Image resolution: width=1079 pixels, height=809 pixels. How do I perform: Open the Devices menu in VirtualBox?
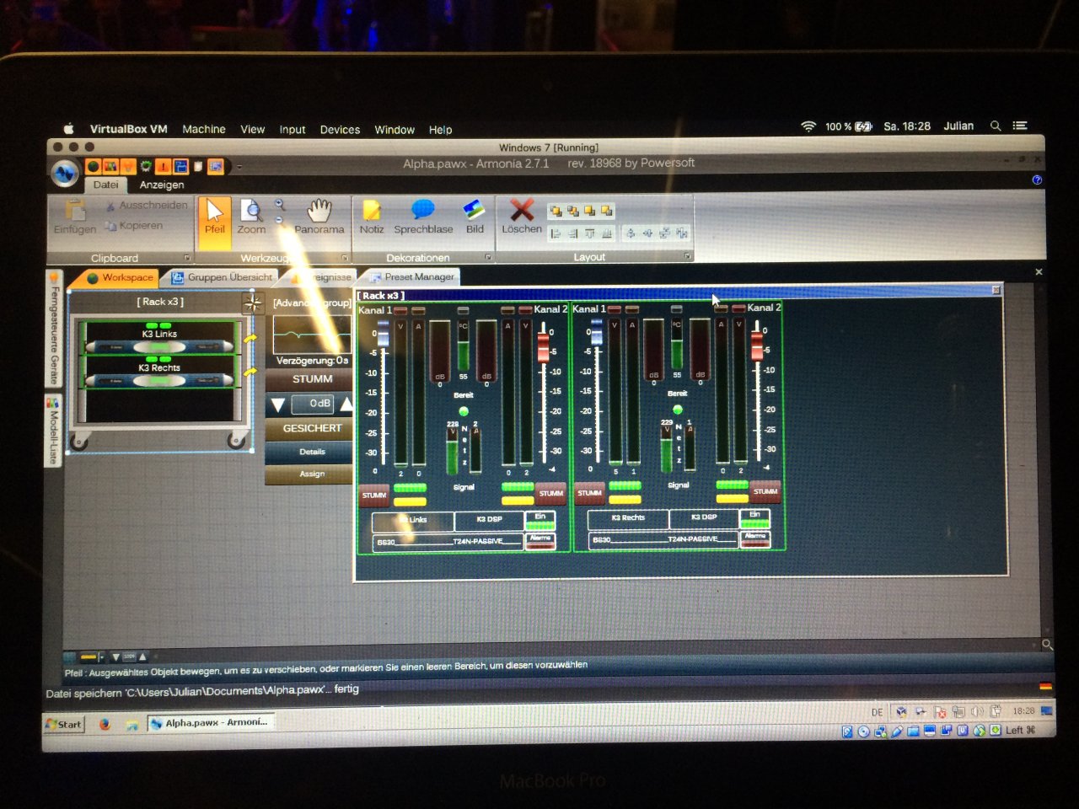pos(340,130)
